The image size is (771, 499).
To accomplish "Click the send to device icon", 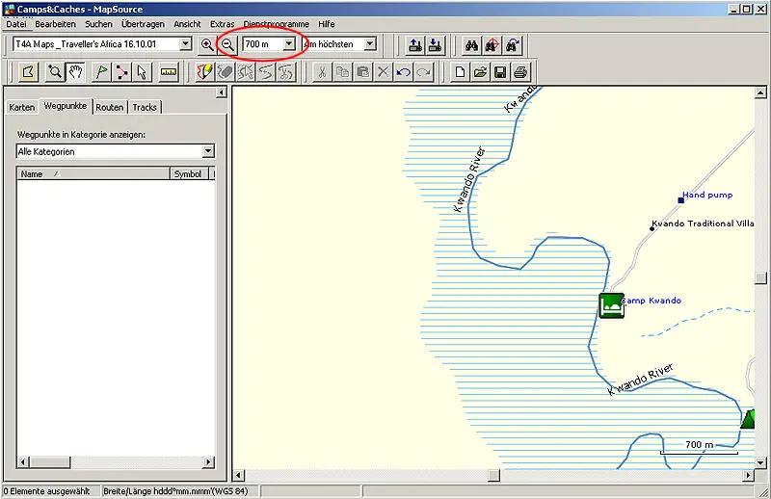I will (415, 45).
